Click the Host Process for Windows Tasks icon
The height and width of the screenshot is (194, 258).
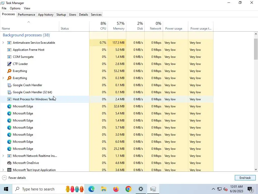pos(9,99)
